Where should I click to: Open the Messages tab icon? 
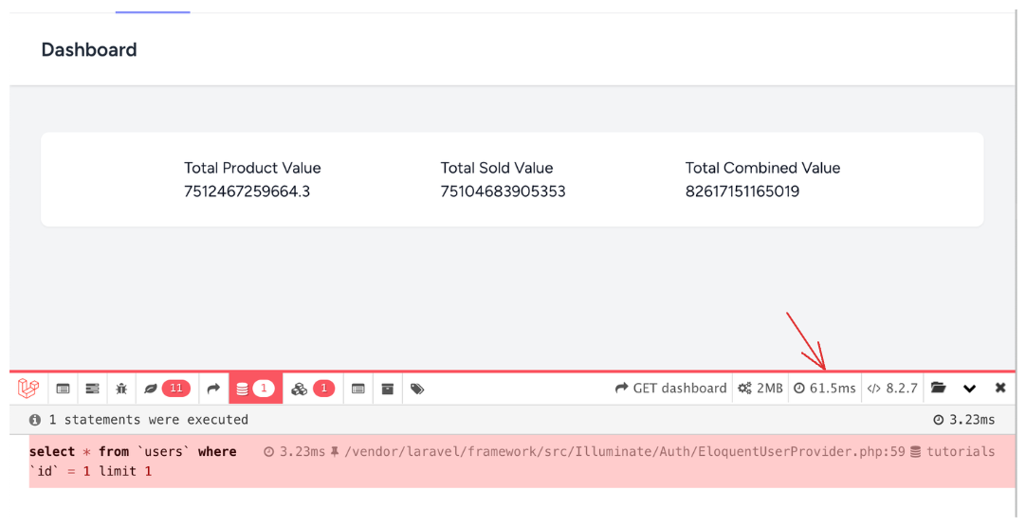tap(63, 389)
